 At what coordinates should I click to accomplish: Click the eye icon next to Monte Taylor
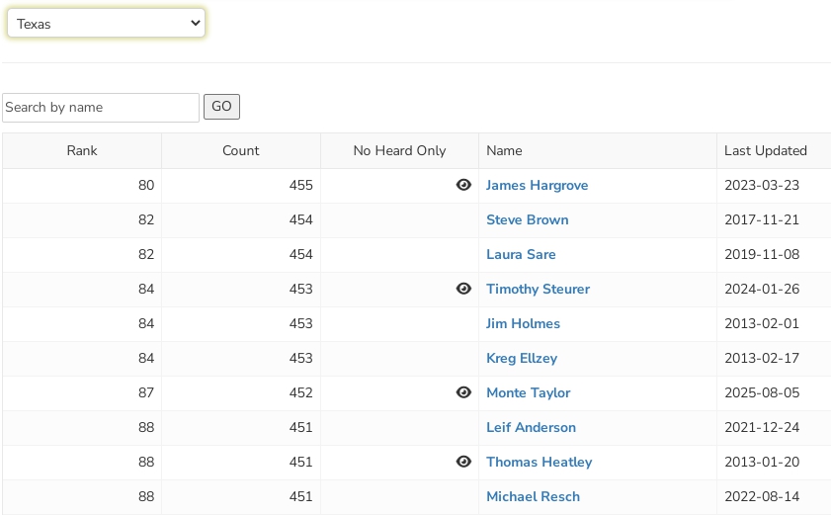[463, 392]
